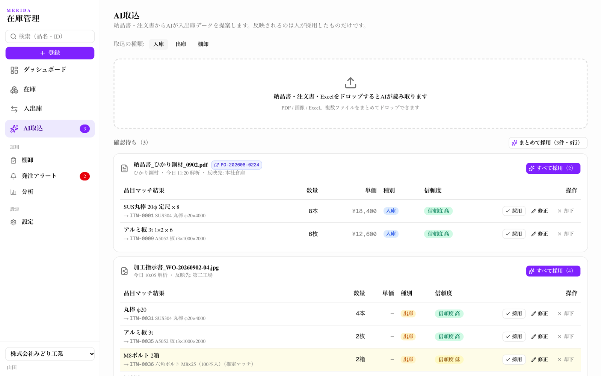Open the PO-202608-0224 order link
The height and width of the screenshot is (376, 601).
(x=237, y=165)
